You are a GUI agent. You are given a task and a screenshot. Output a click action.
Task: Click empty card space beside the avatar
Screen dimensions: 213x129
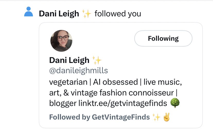pos(103,40)
